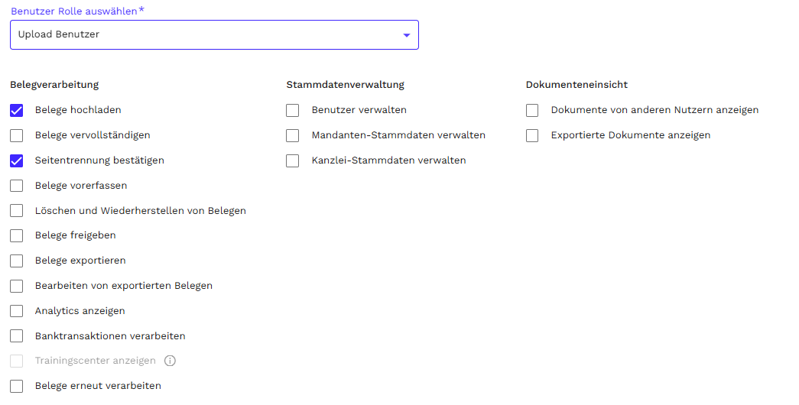Screen dimensions: 799x405
Task: Uncheck Seitentrennung bestätigen checkbox
Action: pyautogui.click(x=17, y=161)
